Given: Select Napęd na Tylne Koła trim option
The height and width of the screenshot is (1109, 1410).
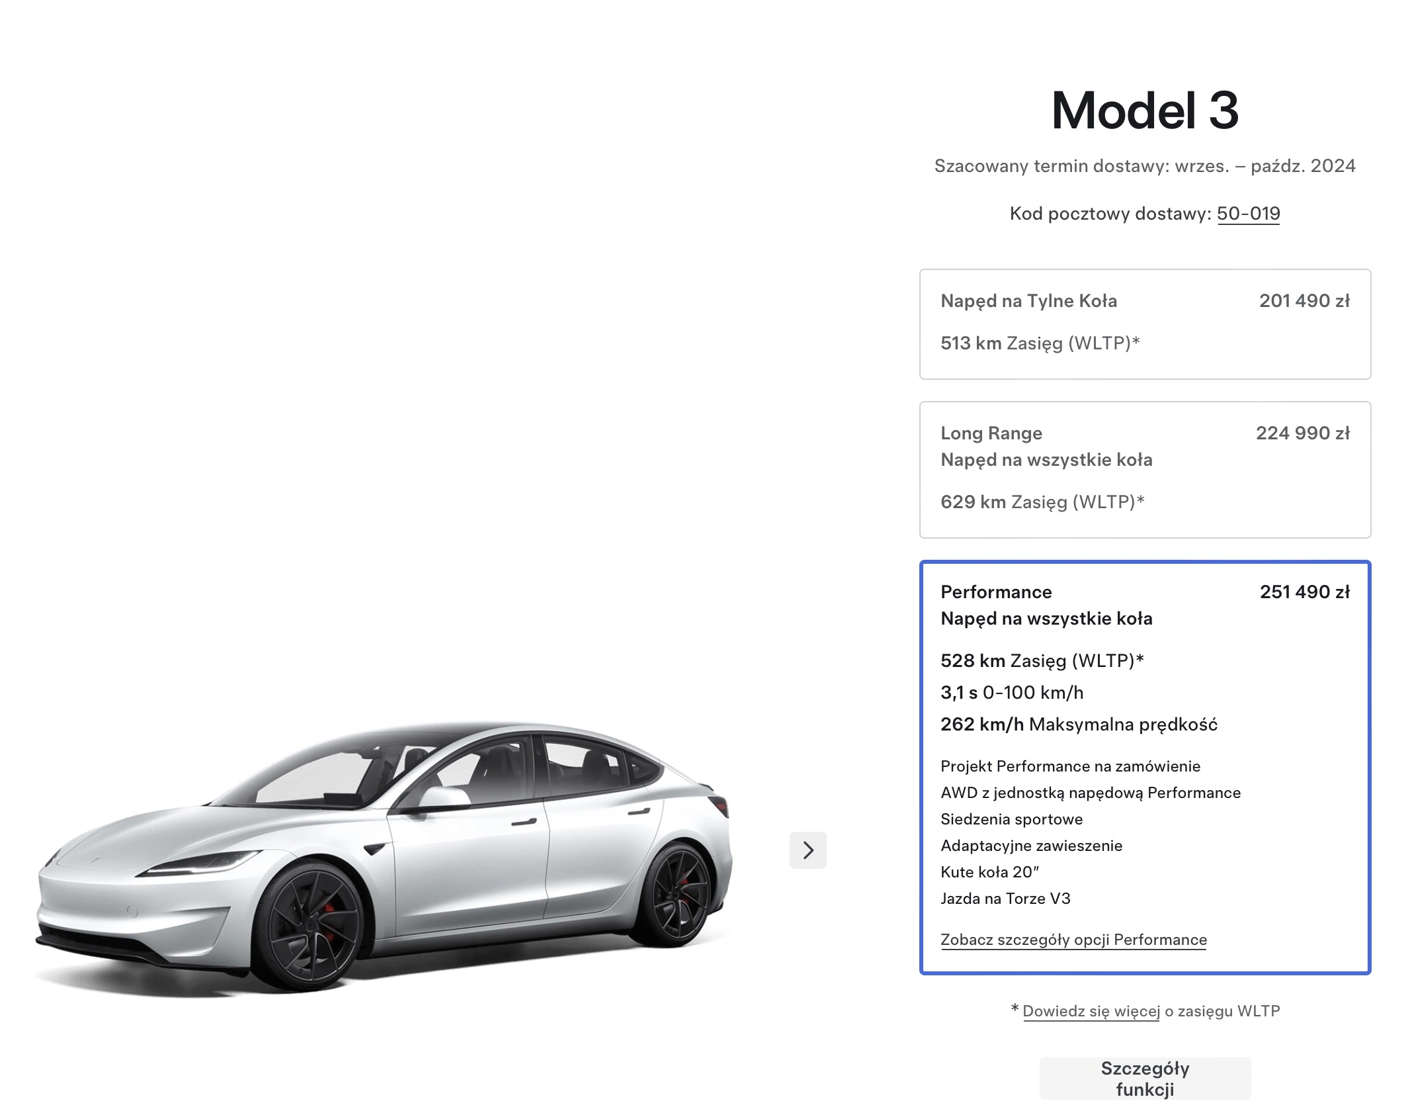Looking at the screenshot, I should (1145, 324).
